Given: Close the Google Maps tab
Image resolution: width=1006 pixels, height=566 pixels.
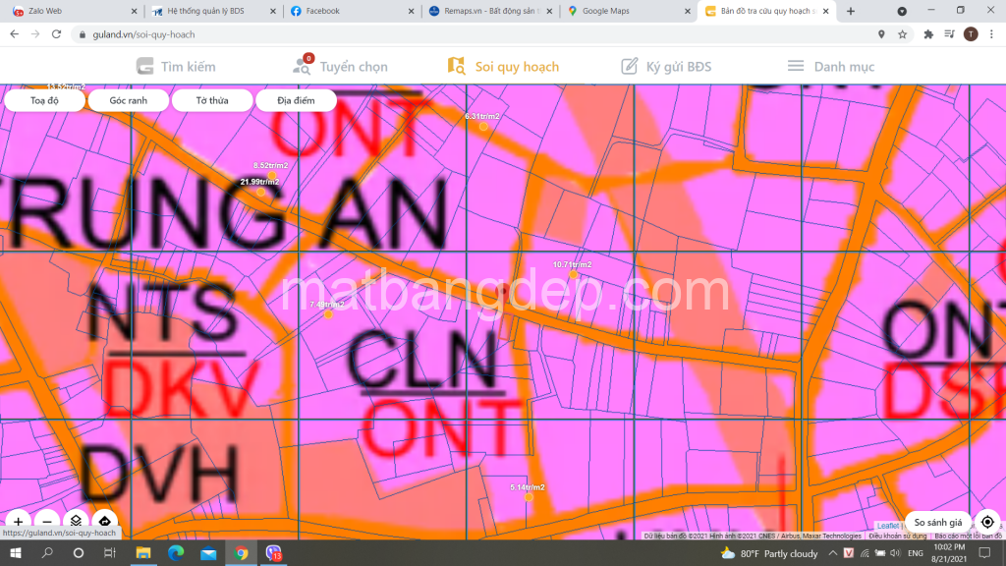Looking at the screenshot, I should tap(687, 11).
